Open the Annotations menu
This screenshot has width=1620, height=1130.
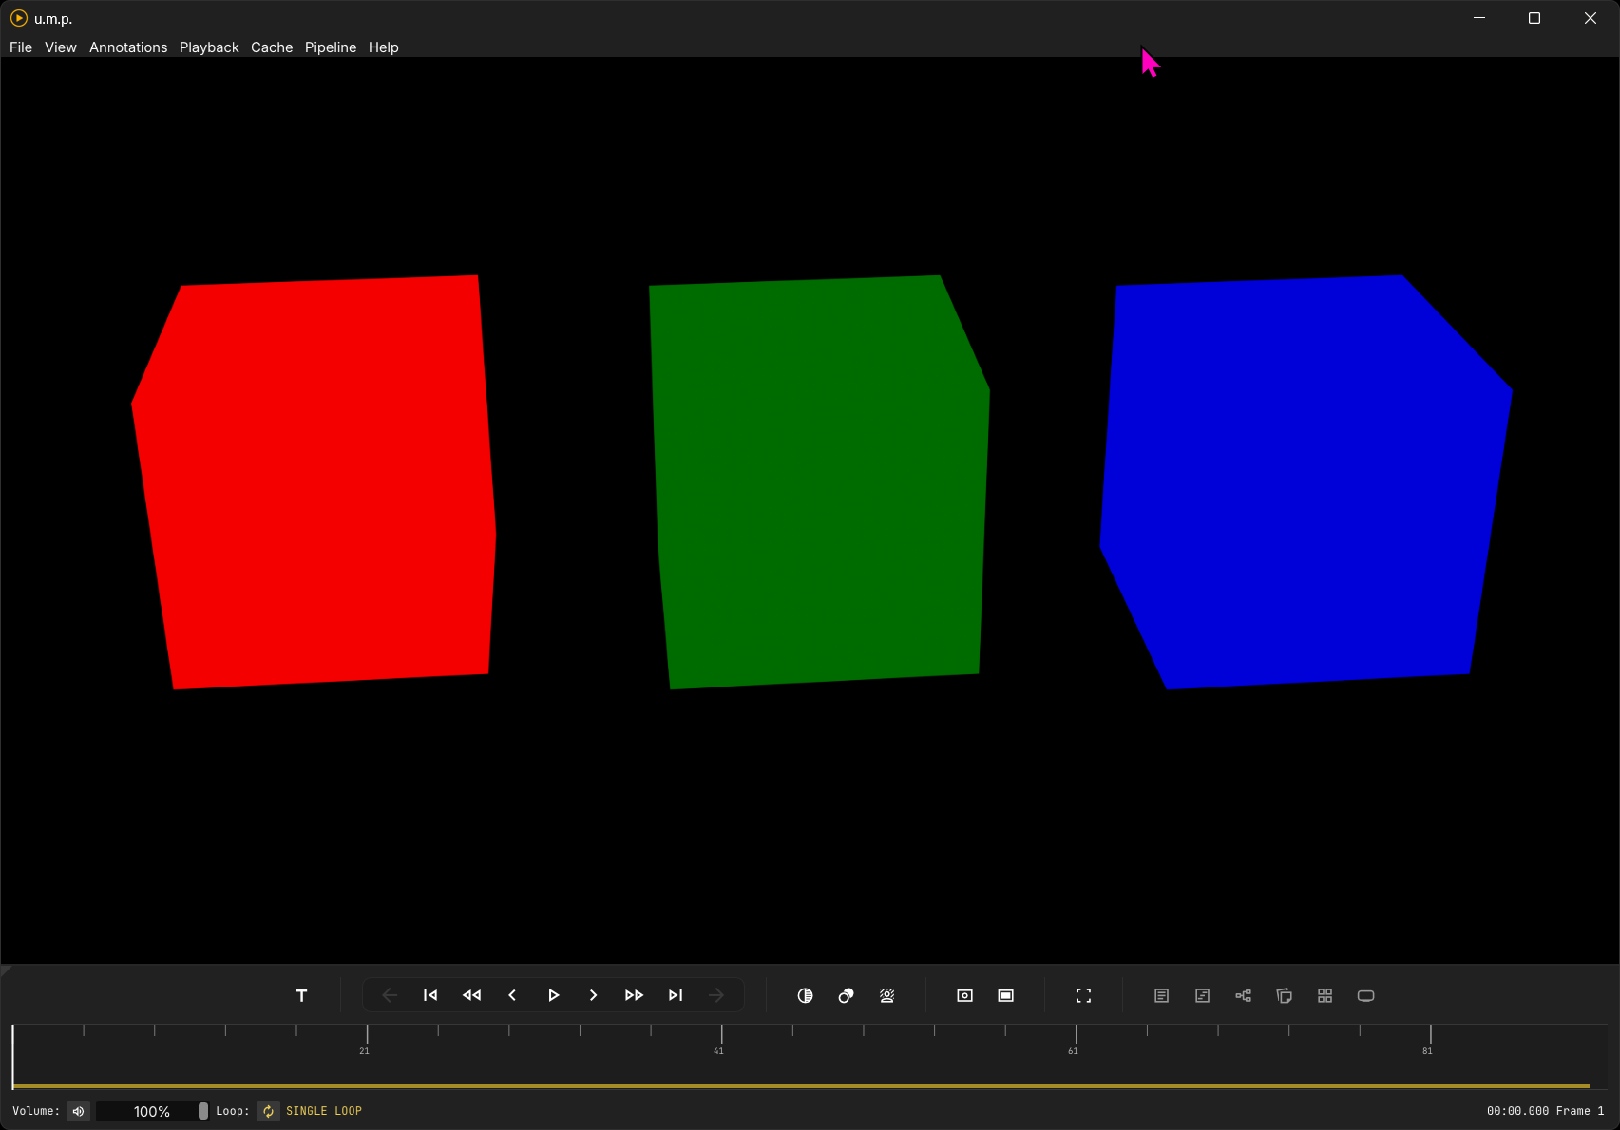coord(128,47)
